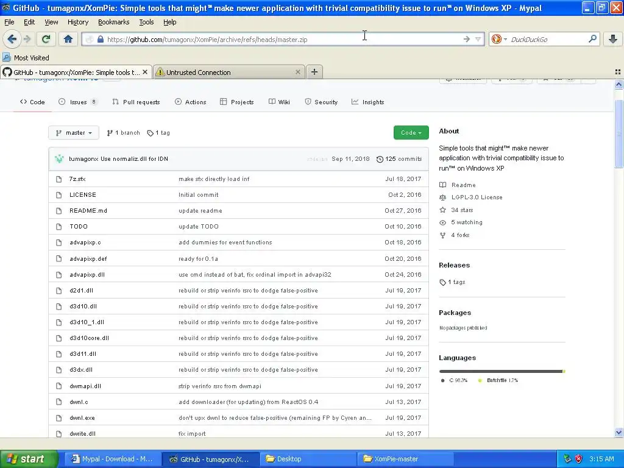624x468 pixels.
Task: Close the Untrusted Connection tab
Action: [297, 72]
